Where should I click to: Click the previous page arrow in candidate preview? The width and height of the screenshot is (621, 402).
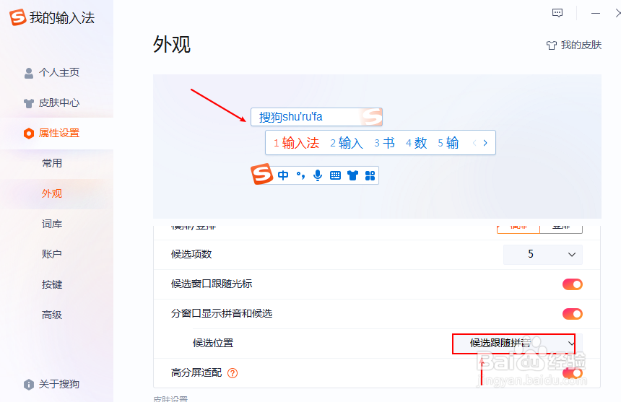474,143
